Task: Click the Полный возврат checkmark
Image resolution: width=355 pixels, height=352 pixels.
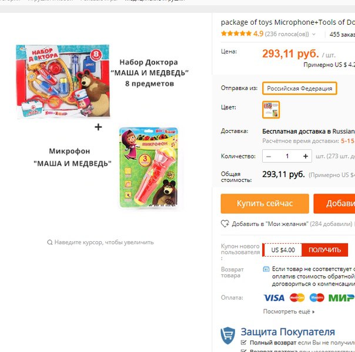Action: coord(243,343)
